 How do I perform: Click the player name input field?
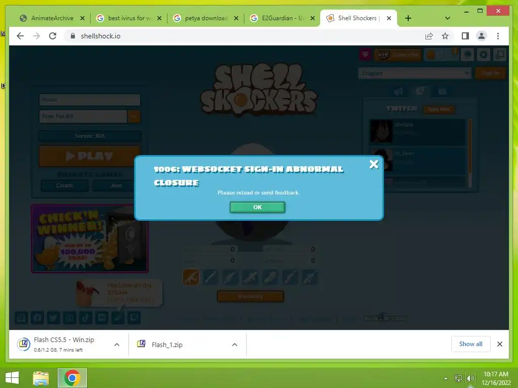pos(90,100)
